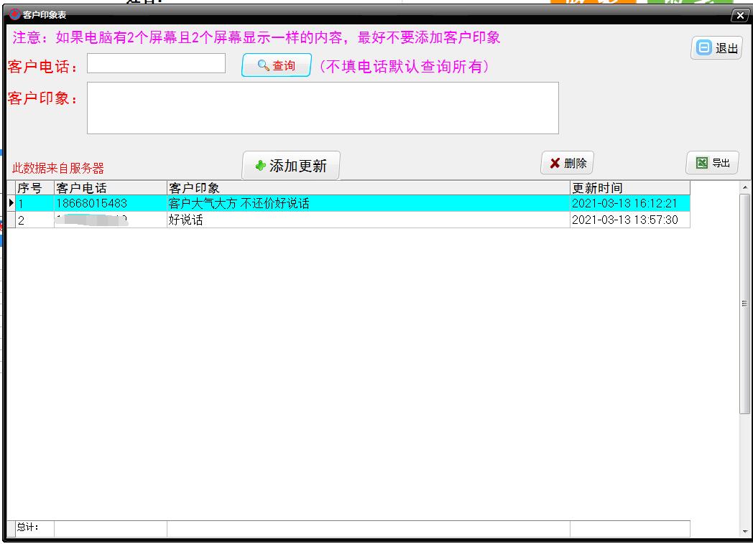Click the red X icon on 删除
Screen dimensions: 753x544
[555, 163]
